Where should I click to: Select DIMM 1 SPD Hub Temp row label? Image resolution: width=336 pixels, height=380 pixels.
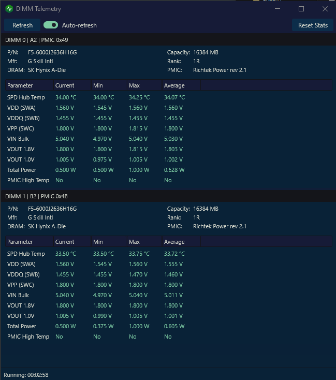point(26,254)
